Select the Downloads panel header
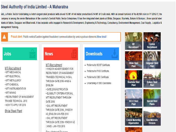The height and width of the screenshot is (132, 176). click(x=102, y=54)
